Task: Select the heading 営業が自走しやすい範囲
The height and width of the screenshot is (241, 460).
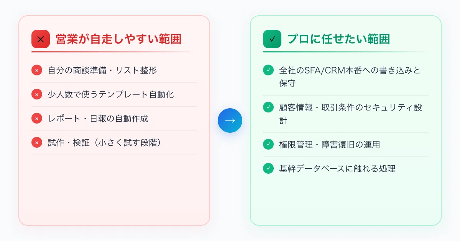Action: [118, 39]
